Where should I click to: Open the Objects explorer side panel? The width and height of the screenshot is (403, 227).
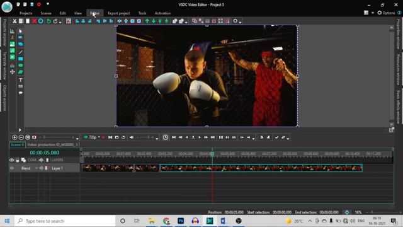(x=4, y=98)
